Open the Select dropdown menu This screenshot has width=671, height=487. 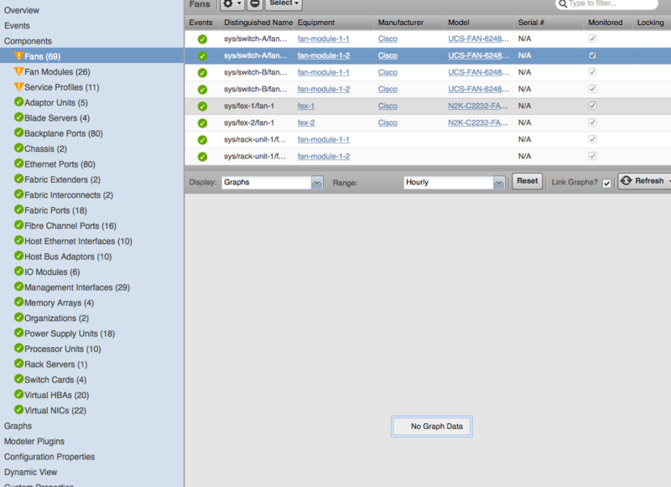click(283, 3)
